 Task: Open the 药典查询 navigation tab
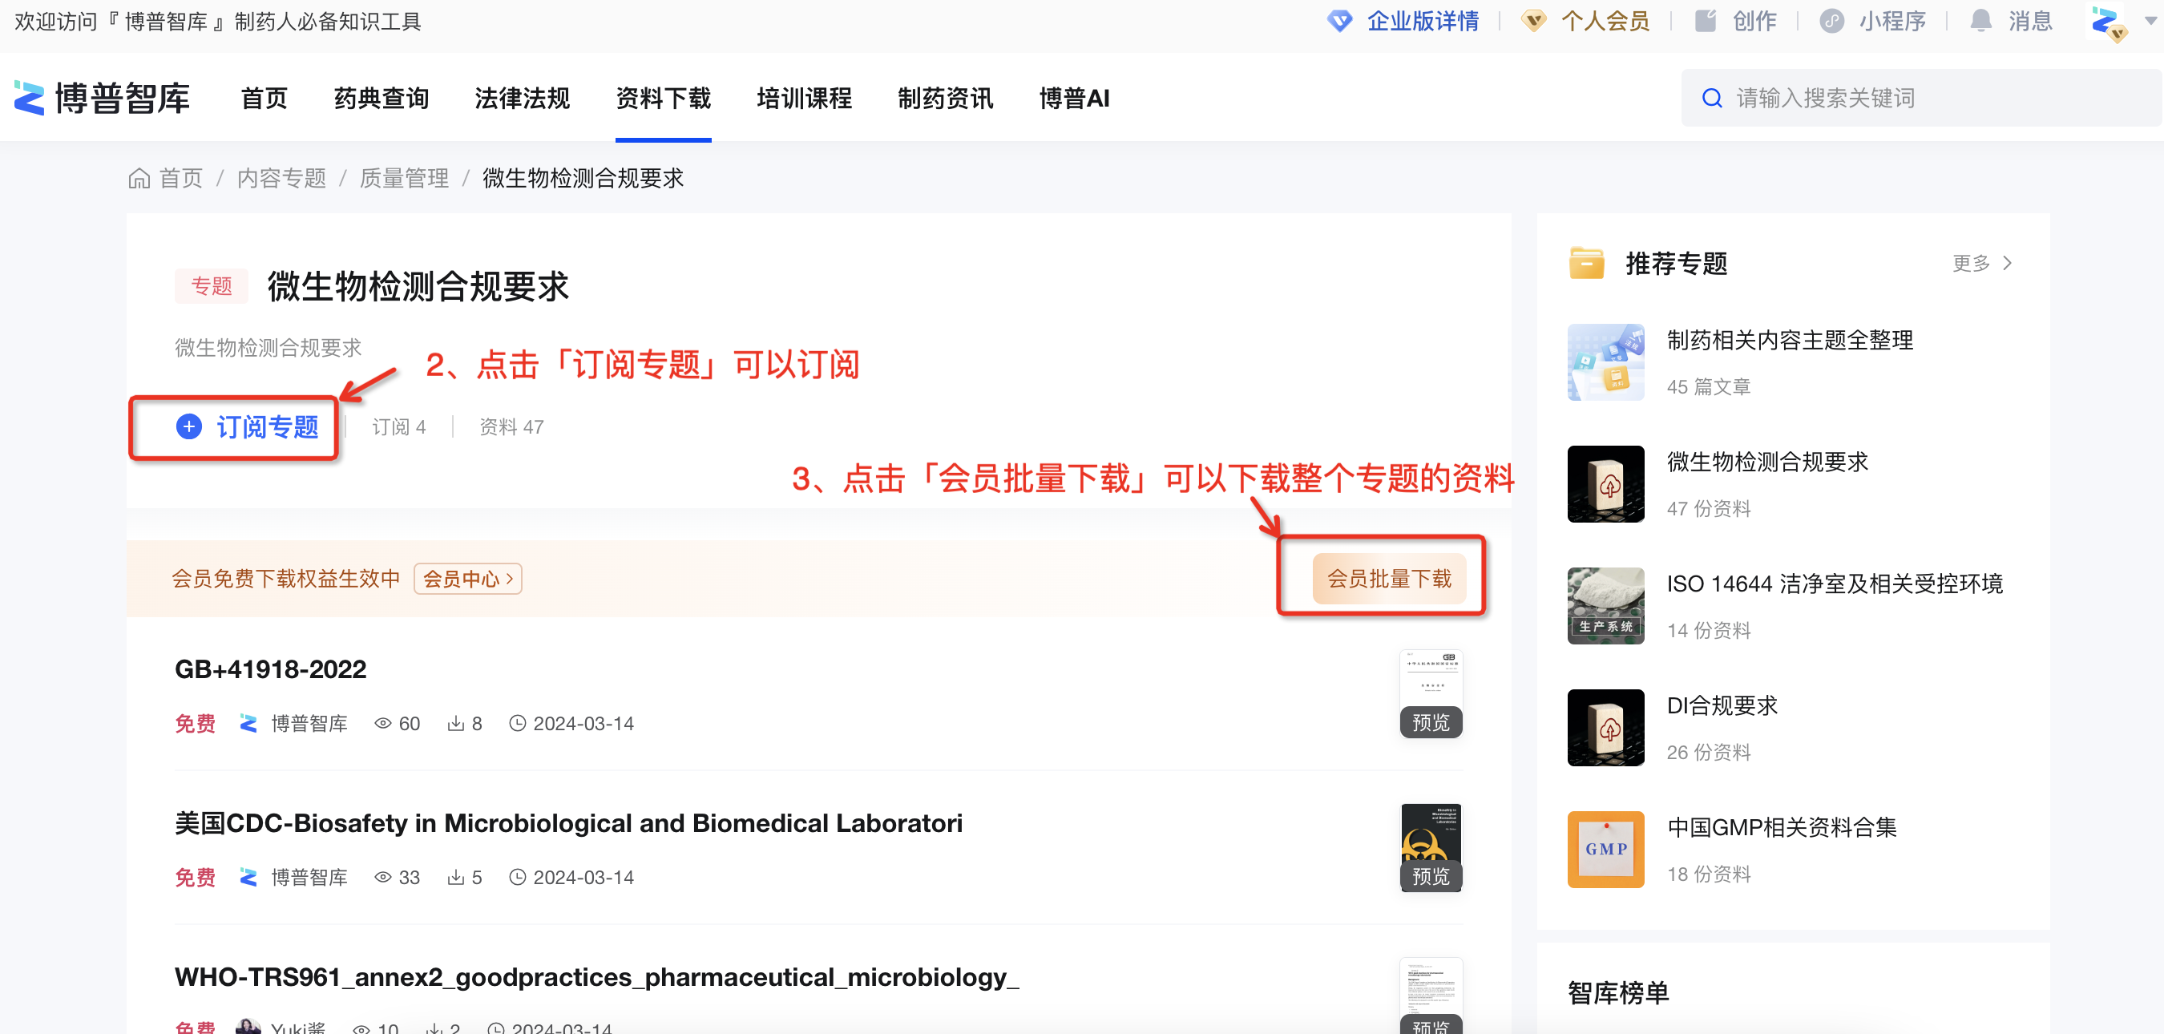tap(382, 99)
